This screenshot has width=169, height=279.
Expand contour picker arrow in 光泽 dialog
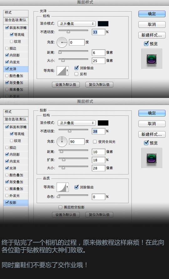click(x=67, y=71)
